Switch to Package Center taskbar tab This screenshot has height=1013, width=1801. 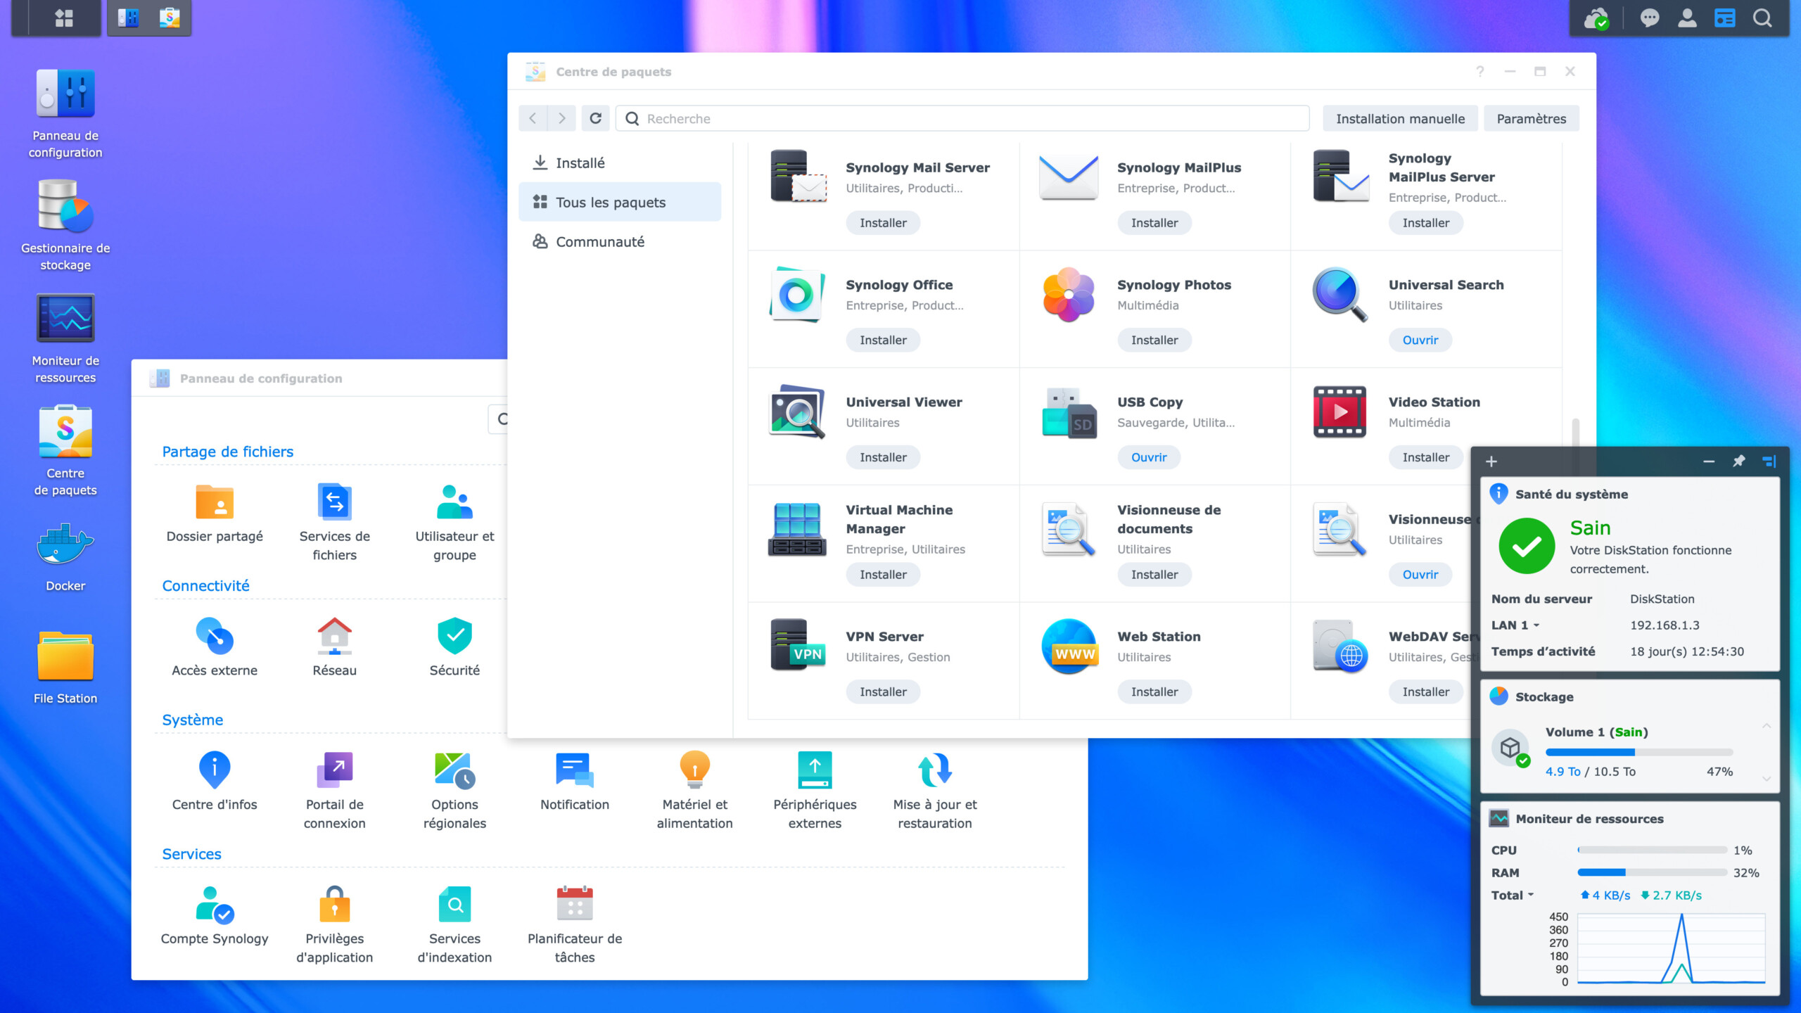click(x=170, y=18)
